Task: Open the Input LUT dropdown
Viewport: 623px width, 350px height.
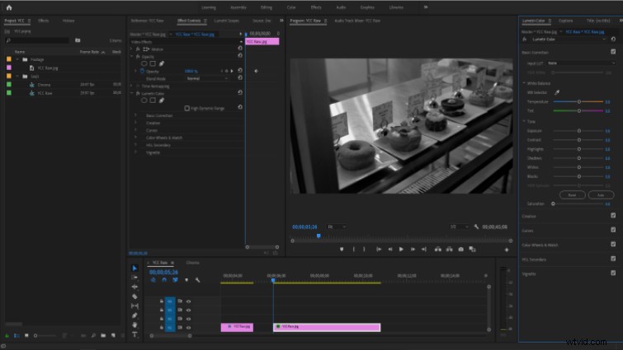Action: (x=581, y=63)
